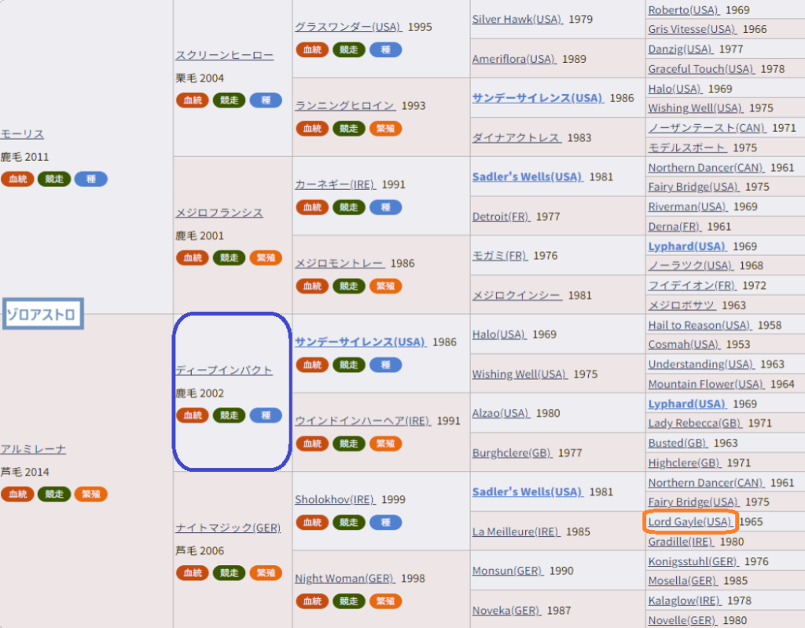This screenshot has width=805, height=628.
Task: Open Silver Hawk(USA) link
Action: pos(517,20)
